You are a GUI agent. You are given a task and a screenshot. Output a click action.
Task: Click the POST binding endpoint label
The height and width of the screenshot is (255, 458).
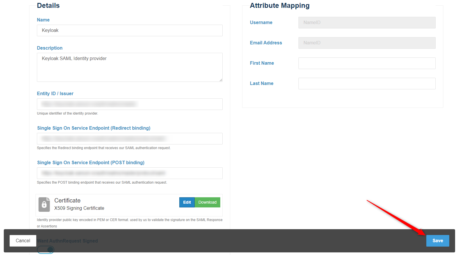point(91,162)
